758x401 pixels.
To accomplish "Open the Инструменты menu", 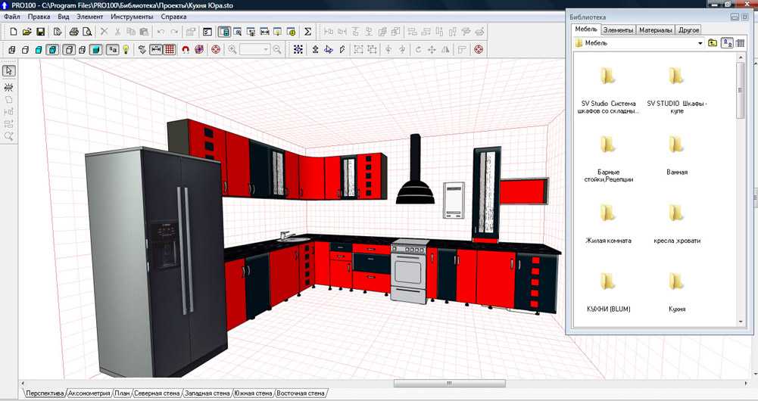I will click(132, 17).
